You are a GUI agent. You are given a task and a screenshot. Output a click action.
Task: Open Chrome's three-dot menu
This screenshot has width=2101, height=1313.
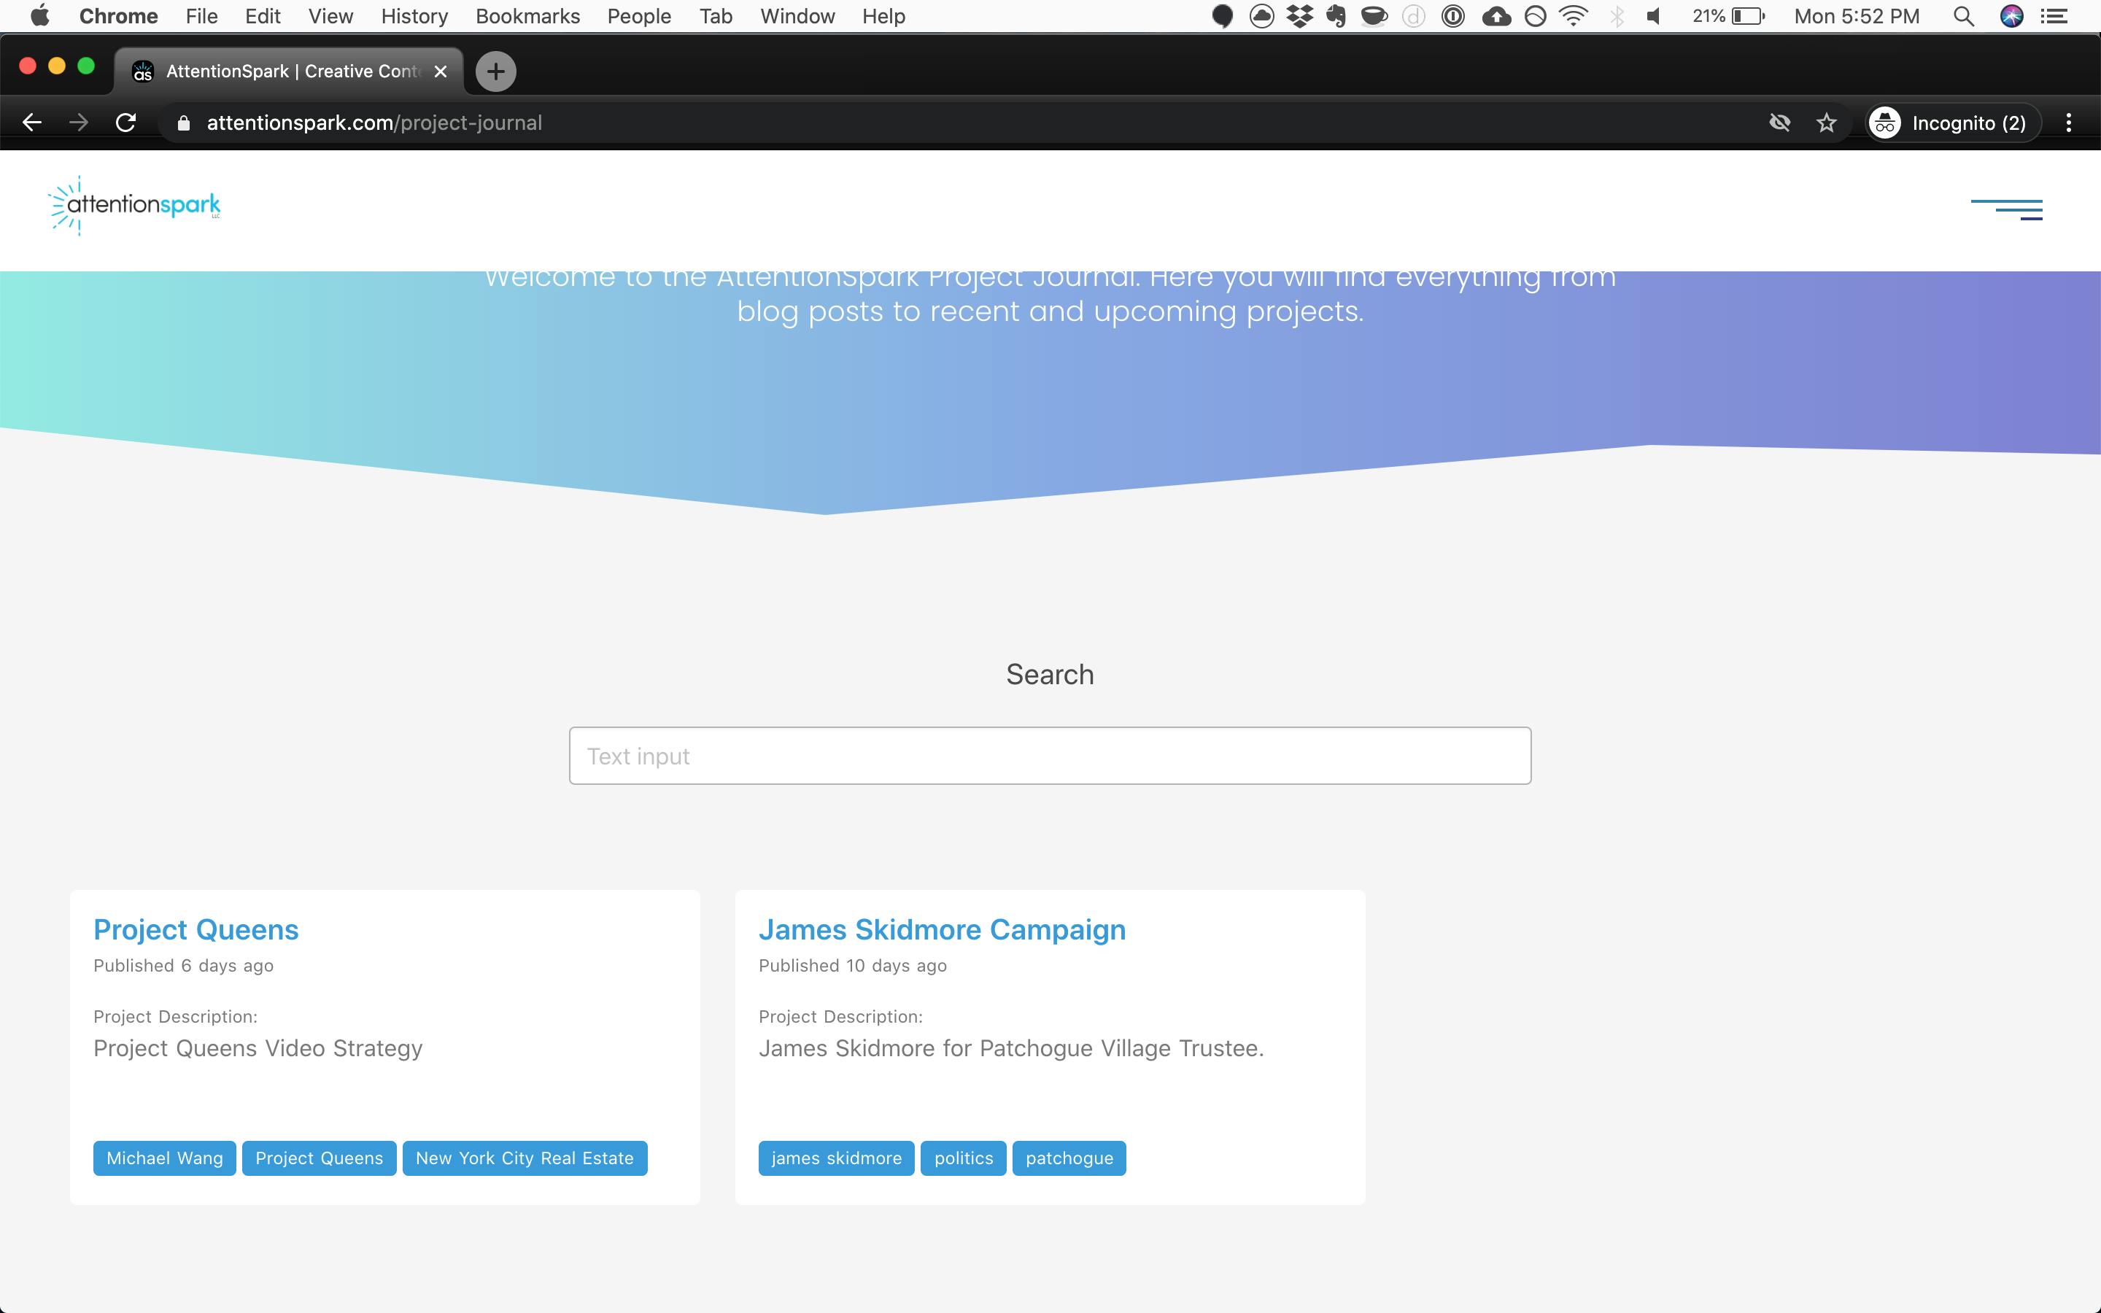[x=2069, y=123]
